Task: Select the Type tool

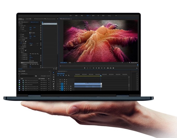Action: (54, 88)
